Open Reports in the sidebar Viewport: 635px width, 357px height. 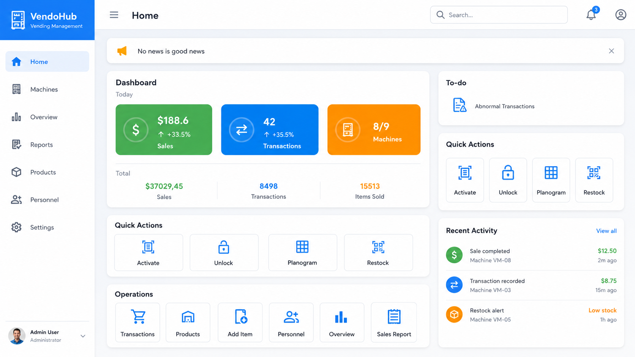(47, 145)
